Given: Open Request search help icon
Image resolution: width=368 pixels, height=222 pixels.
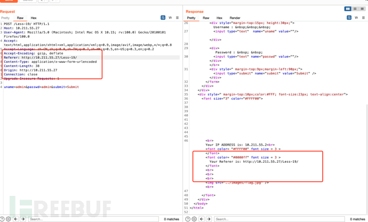Looking at the screenshot, I should pyautogui.click(x=3, y=219).
